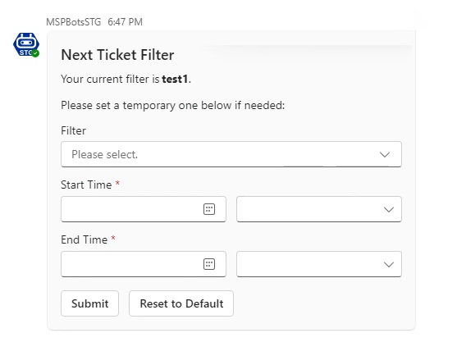The width and height of the screenshot is (457, 351).
Task: Click the End Time field label
Action: (x=85, y=239)
